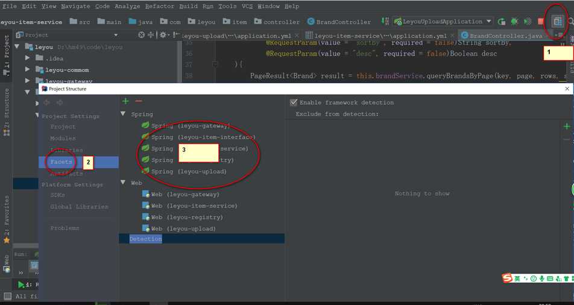Viewport: 574px width, 305px height.
Task: Toggle the 1: Project tool window tab
Action: [6, 55]
